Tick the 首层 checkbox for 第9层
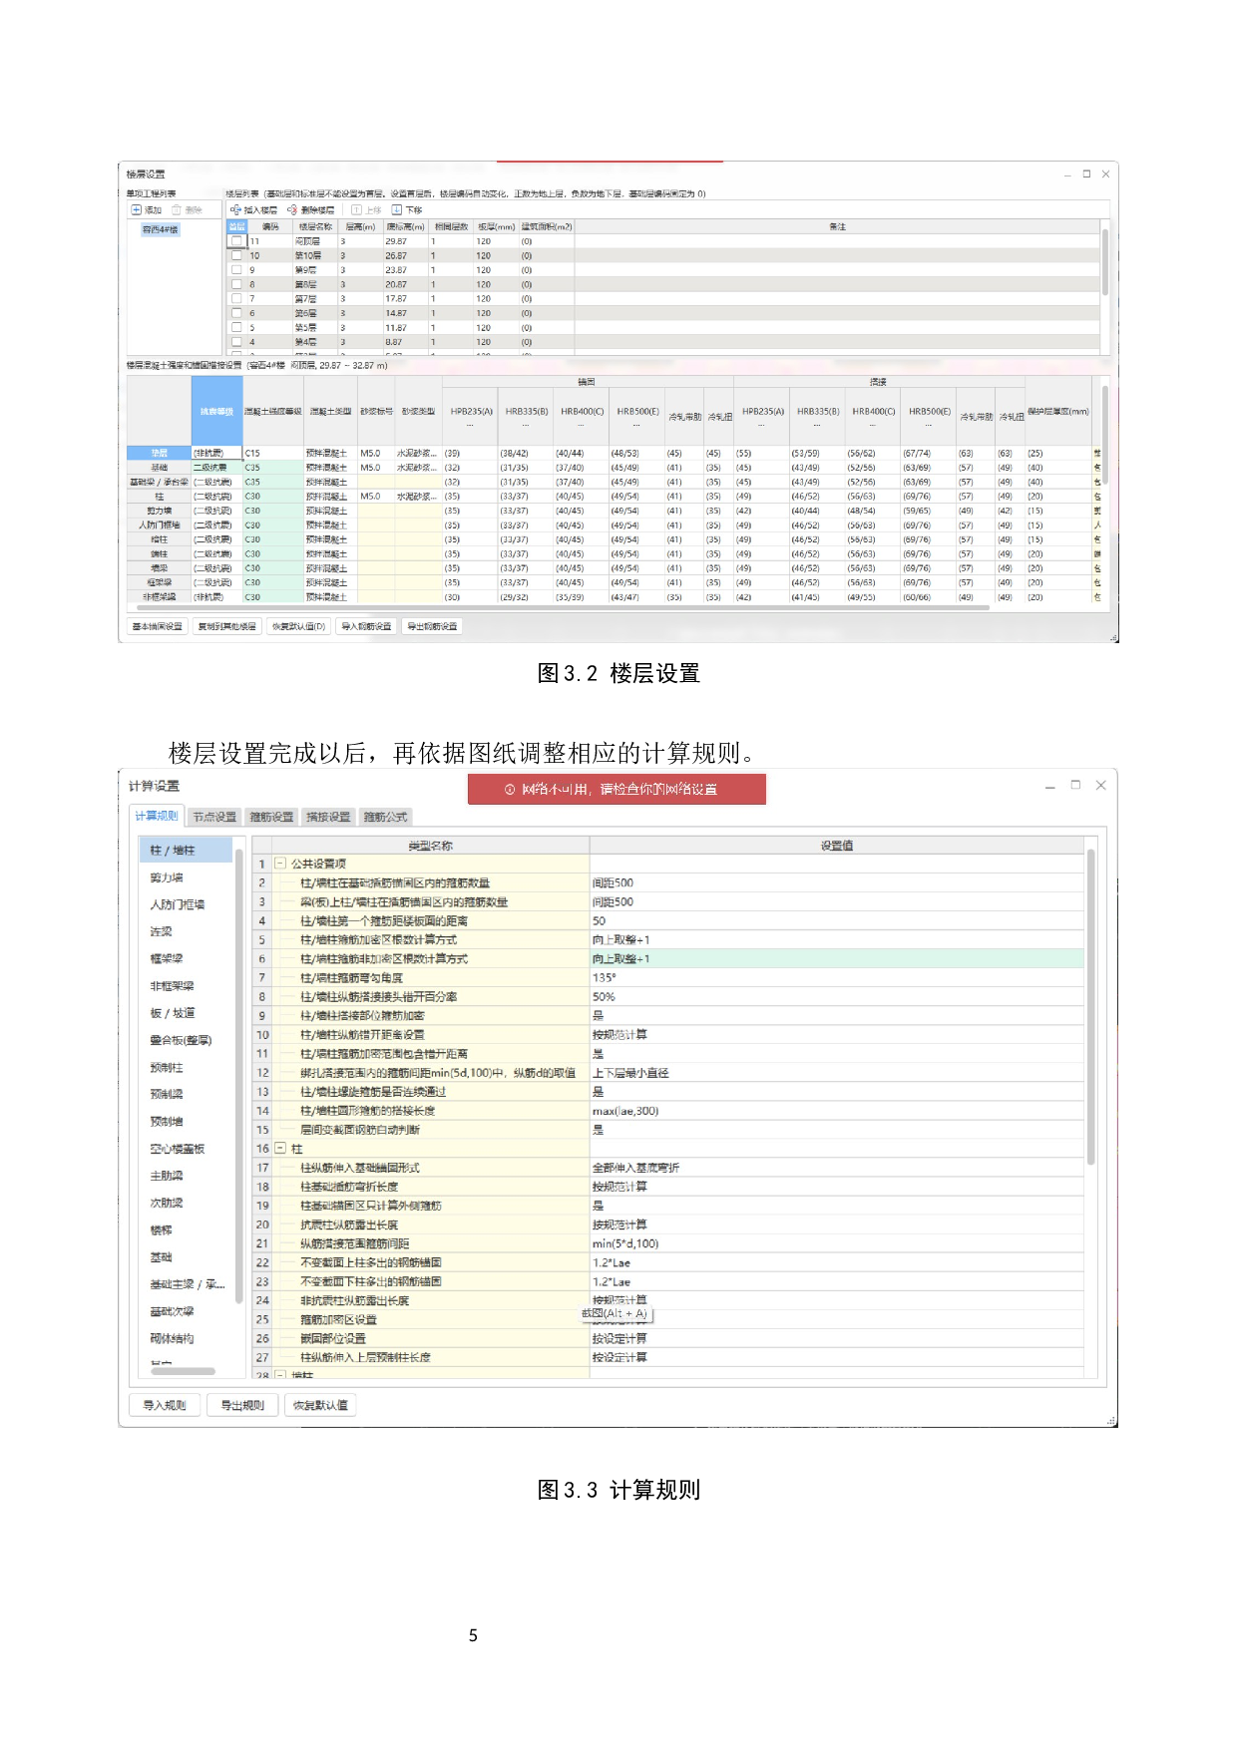 pos(236,270)
